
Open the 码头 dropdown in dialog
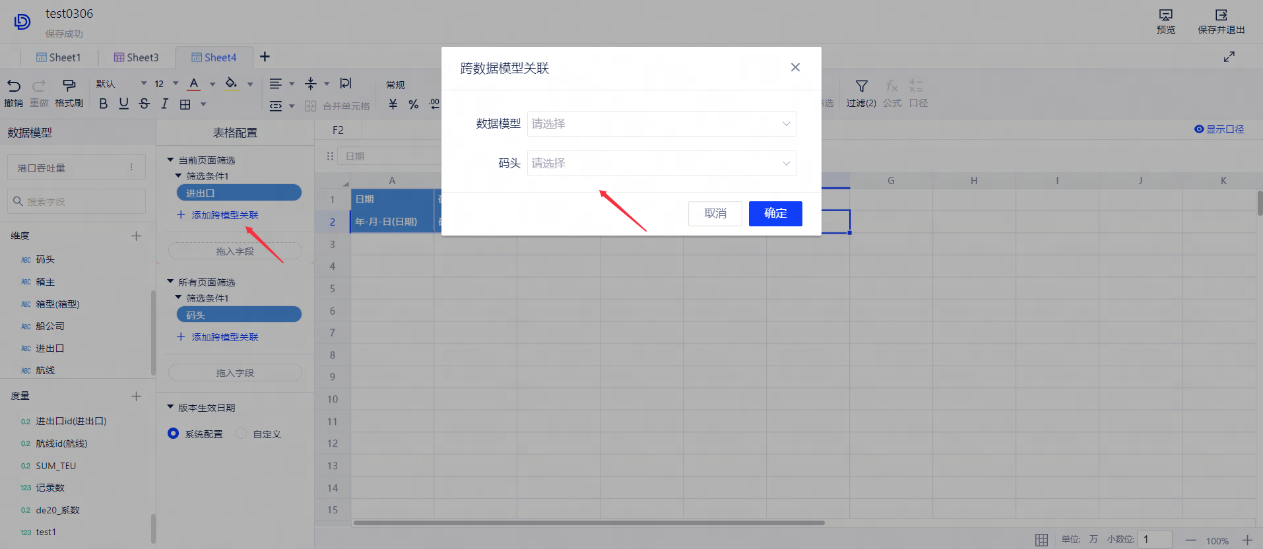tap(661, 164)
